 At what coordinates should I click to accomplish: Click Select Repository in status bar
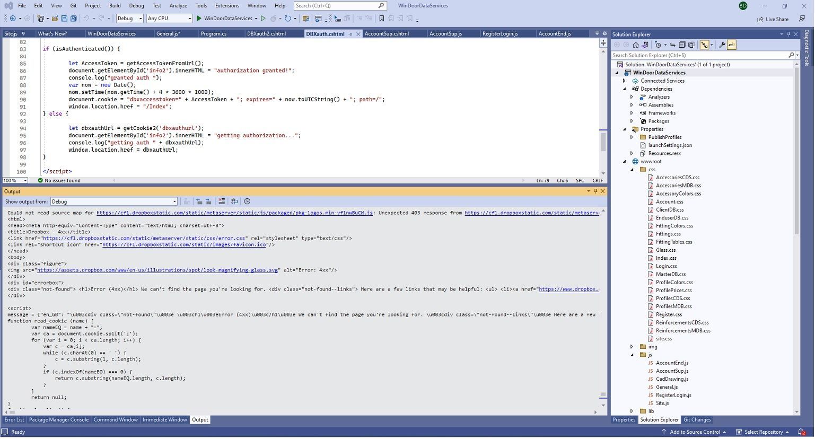pyautogui.click(x=763, y=433)
